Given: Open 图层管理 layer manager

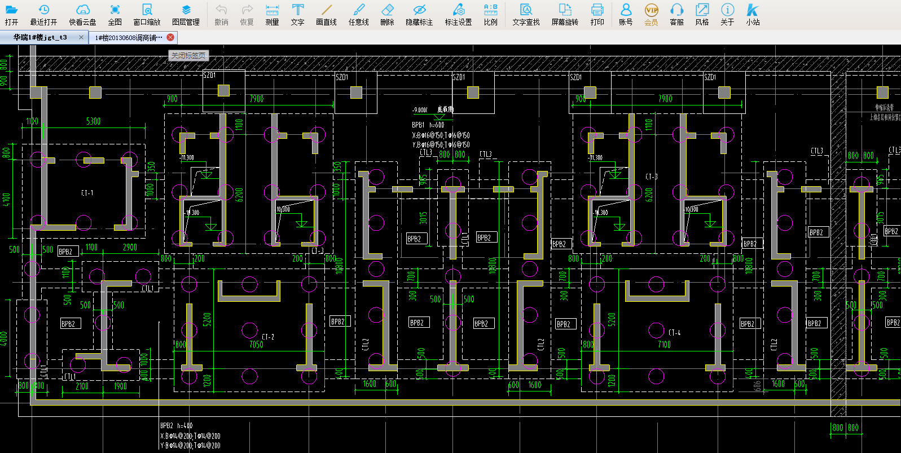Looking at the screenshot, I should (x=186, y=15).
